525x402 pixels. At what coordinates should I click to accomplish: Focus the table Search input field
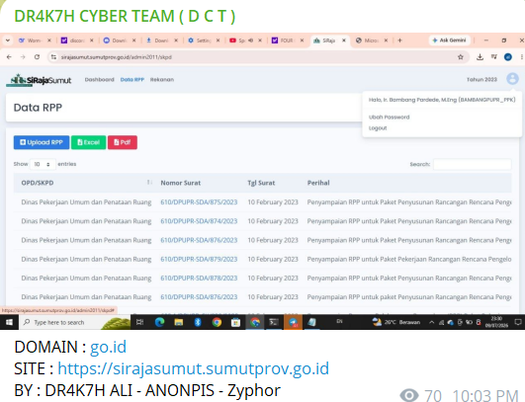pos(472,164)
